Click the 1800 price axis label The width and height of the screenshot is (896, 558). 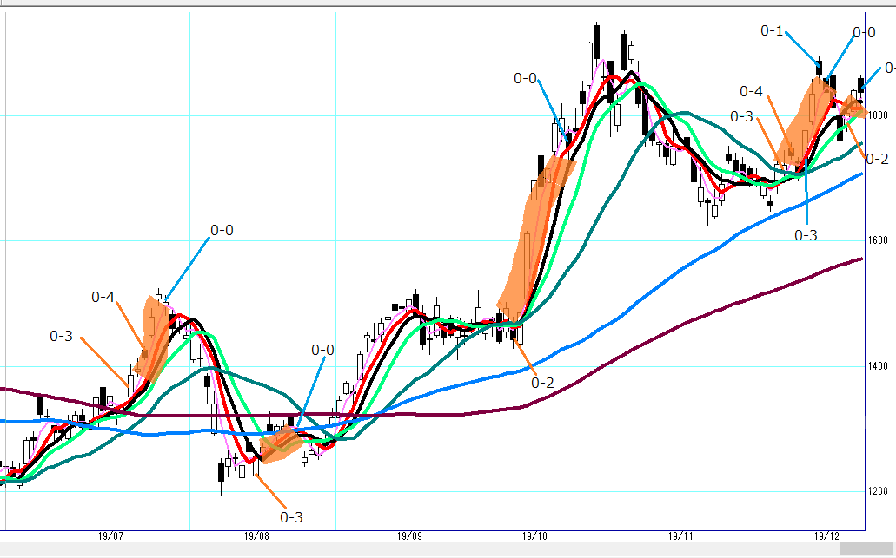click(878, 115)
